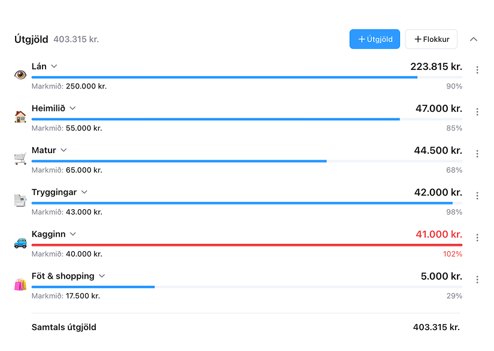Viewport: 494px width, 351px height.
Task: Expand the Föt & shopping chevron
Action: coord(102,276)
